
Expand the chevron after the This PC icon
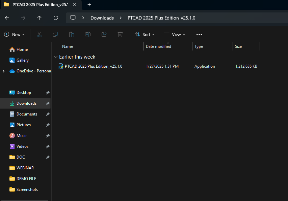pyautogui.click(x=83, y=18)
